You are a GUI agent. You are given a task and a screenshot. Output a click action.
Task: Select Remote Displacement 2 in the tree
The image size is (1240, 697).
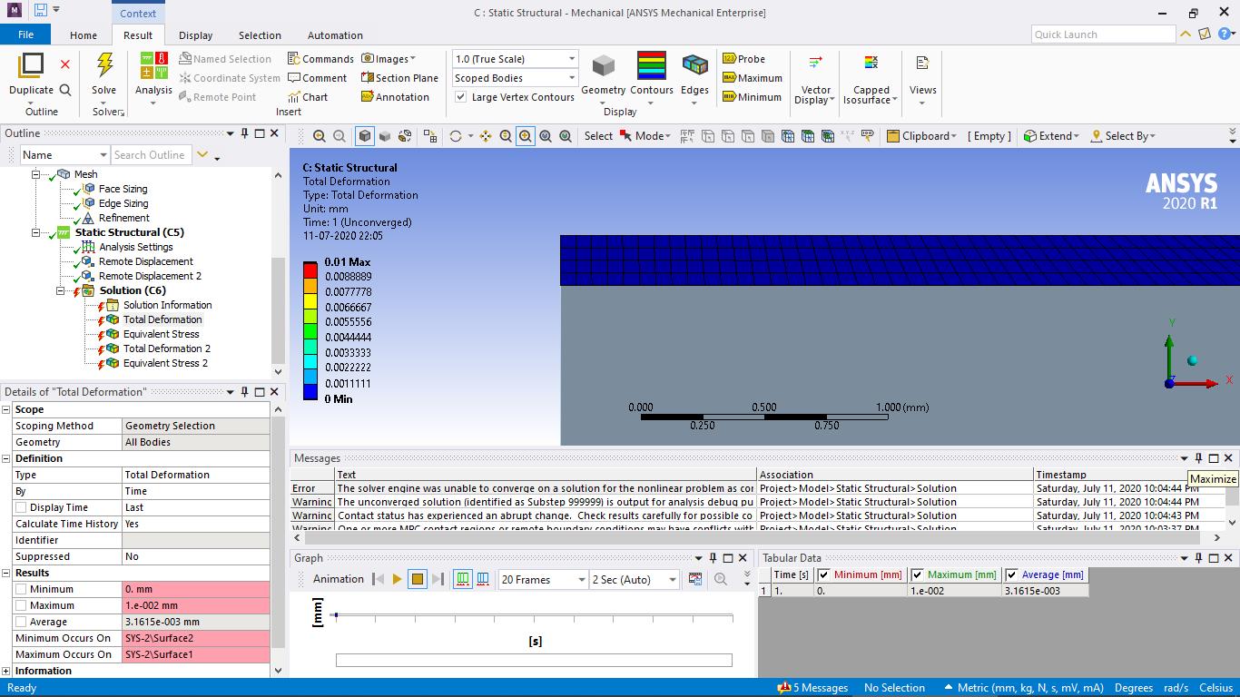(150, 276)
